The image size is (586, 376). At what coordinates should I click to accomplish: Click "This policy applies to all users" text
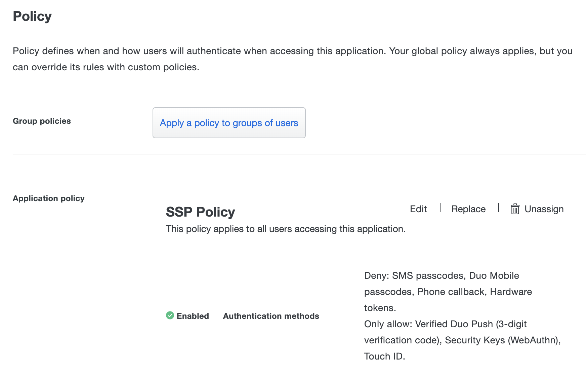pos(285,229)
